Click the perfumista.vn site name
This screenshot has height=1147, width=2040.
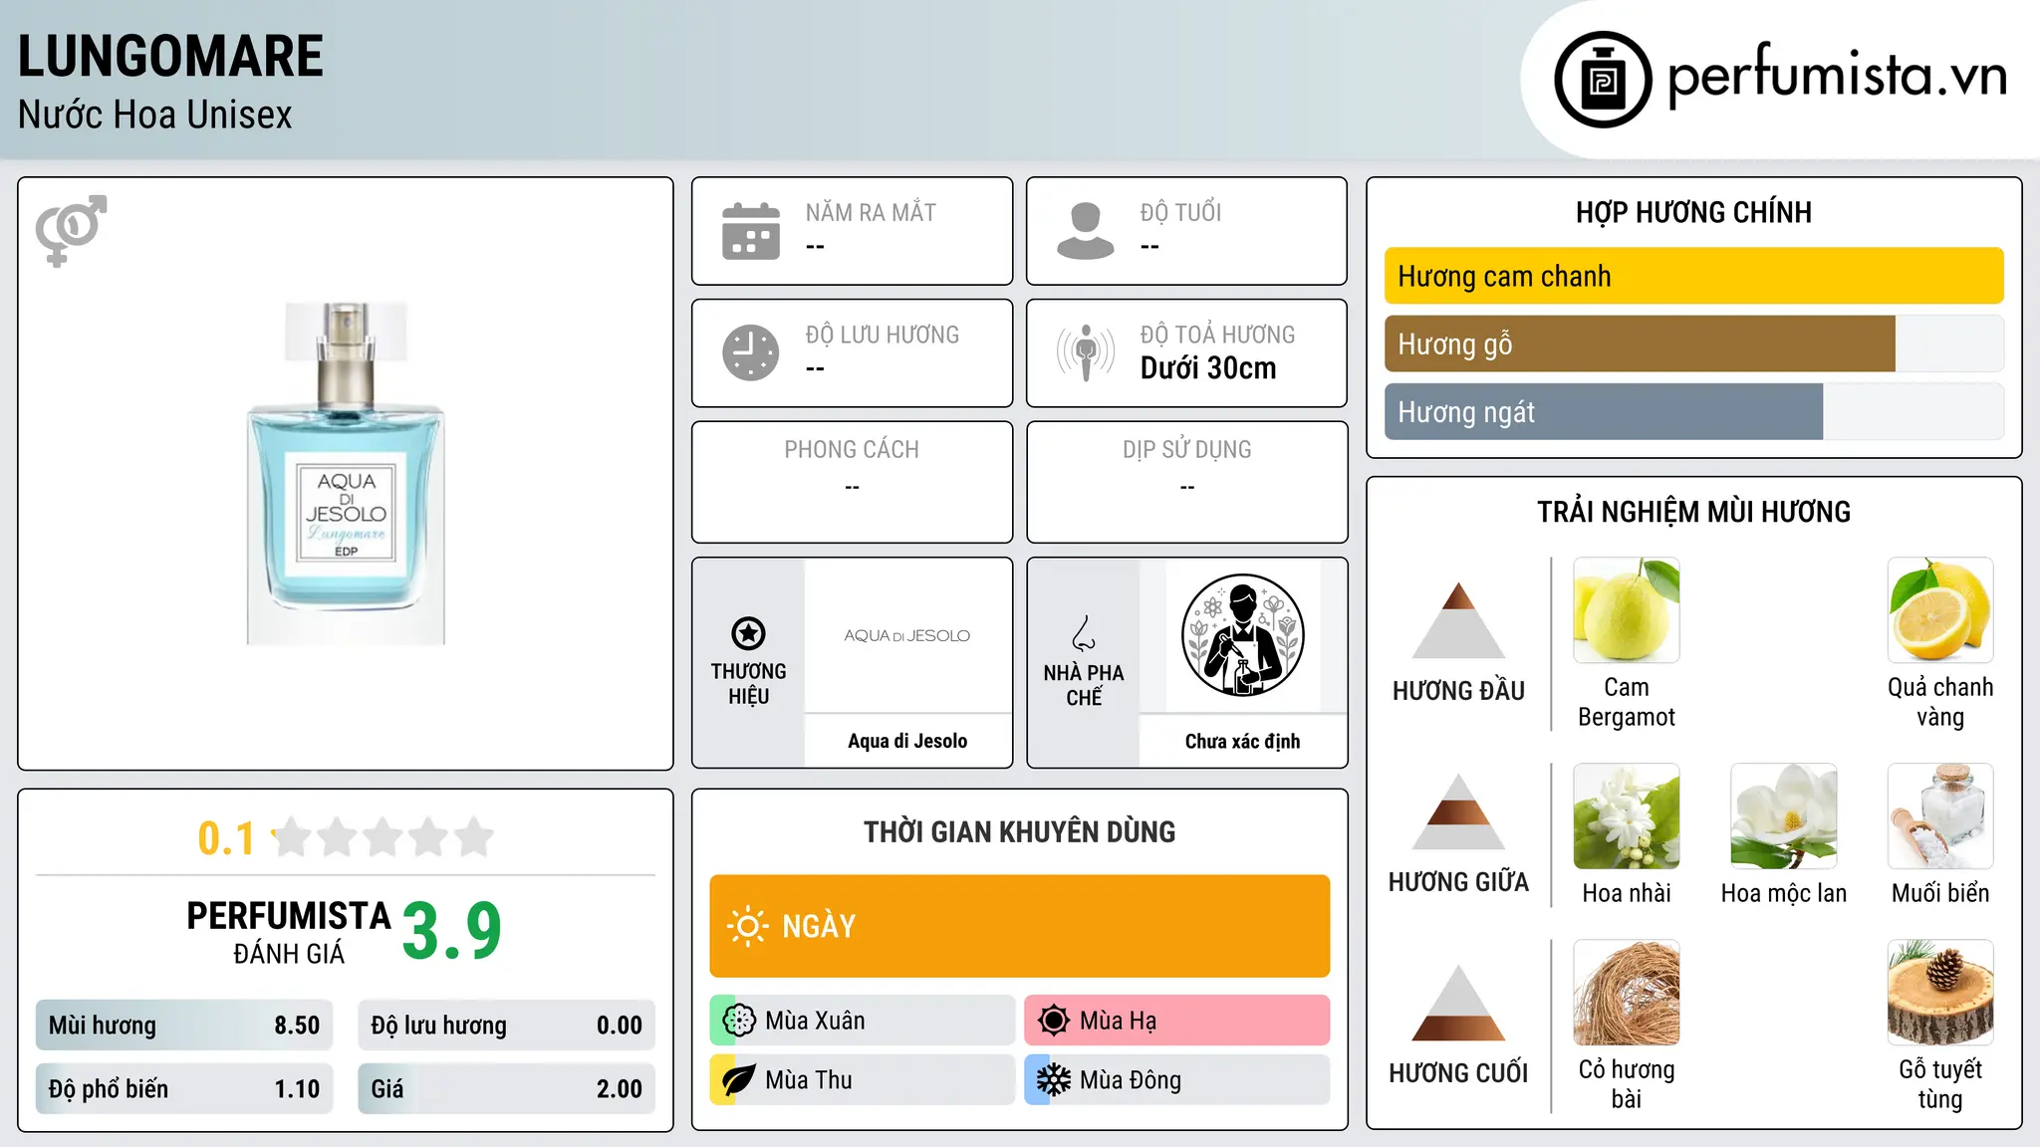tap(1837, 76)
